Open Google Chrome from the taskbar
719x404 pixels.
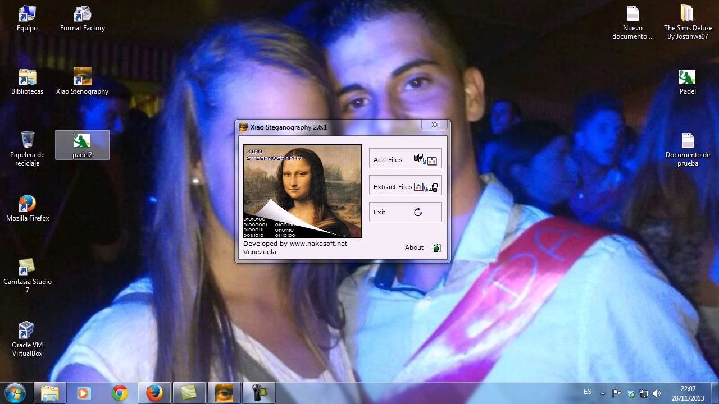coord(119,393)
